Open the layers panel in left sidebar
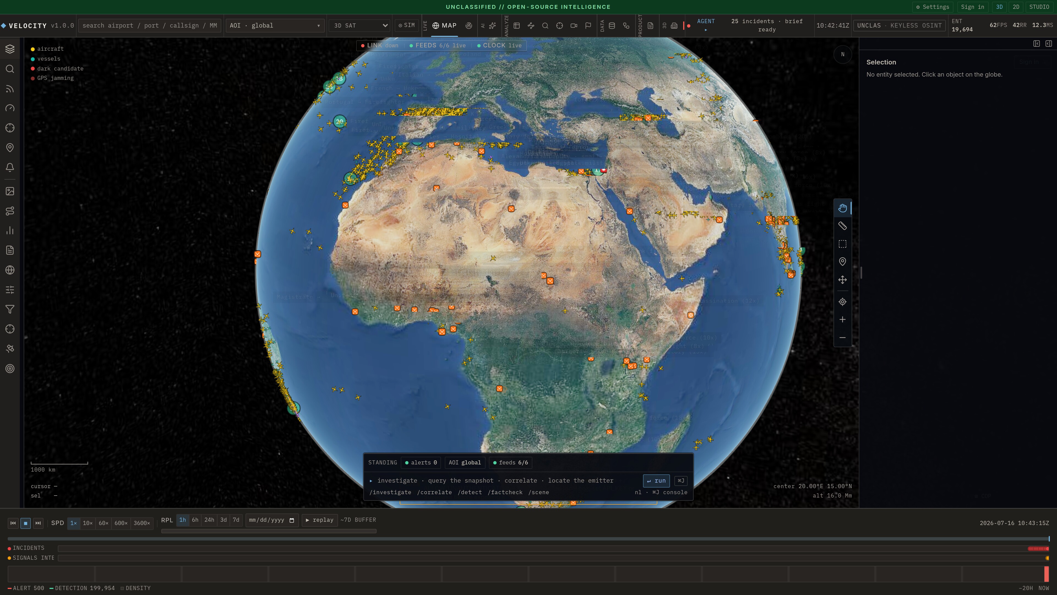Image resolution: width=1057 pixels, height=595 pixels. (x=10, y=49)
